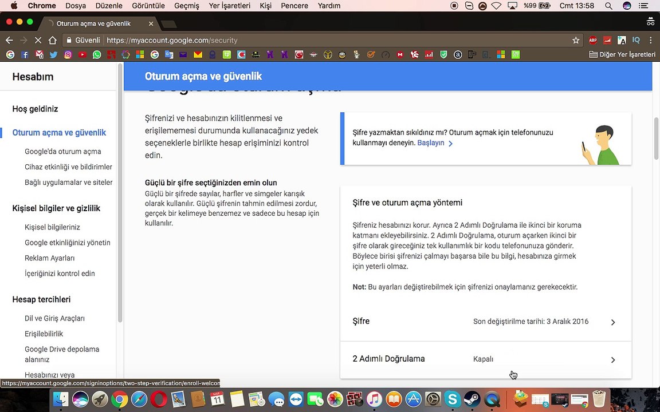This screenshot has height=412, width=660.
Task: Click the Kişisel bilgiler ve gizlilik heading
Action: [x=56, y=208]
